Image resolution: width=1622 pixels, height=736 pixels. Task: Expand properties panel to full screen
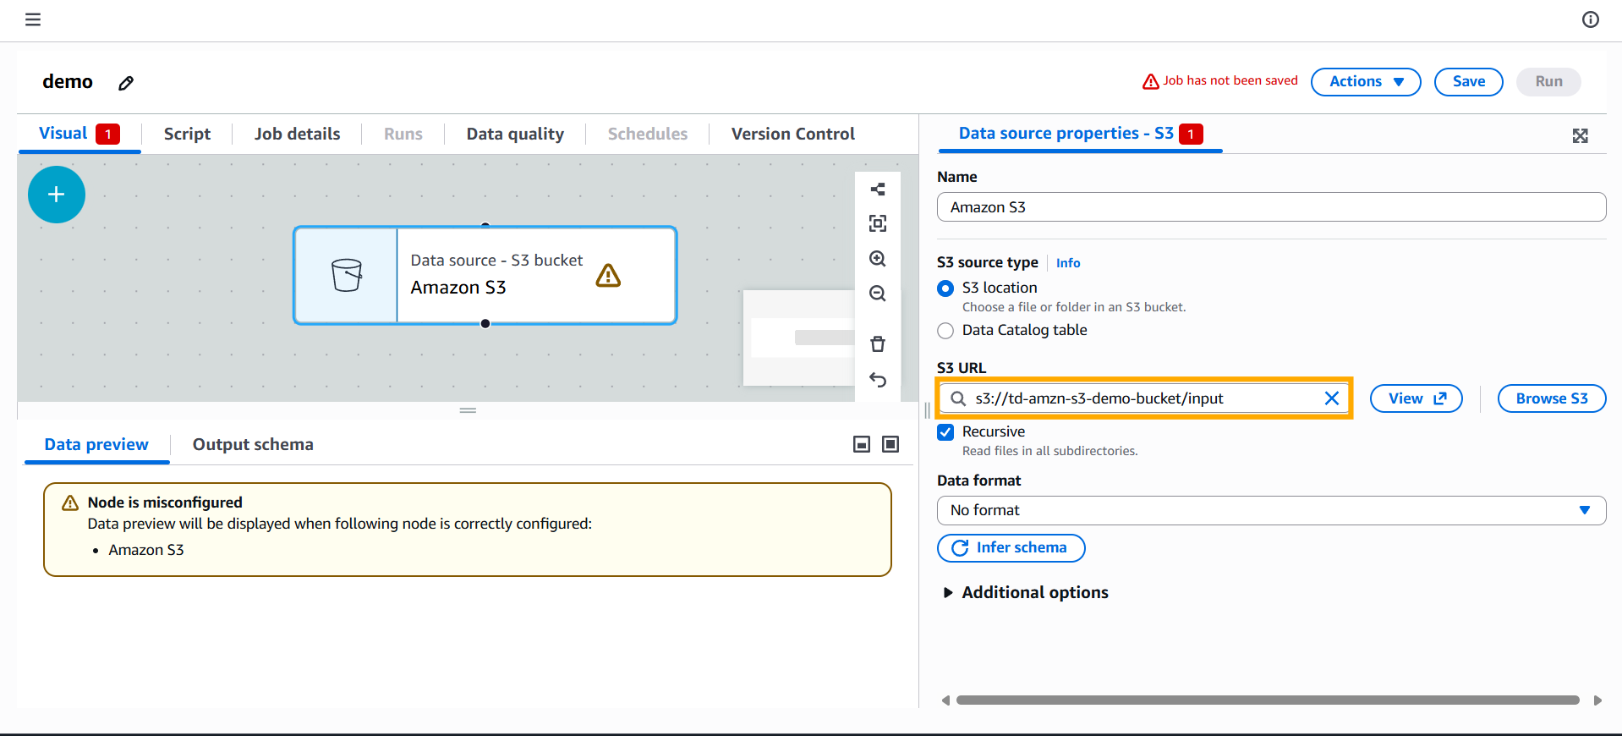pyautogui.click(x=1580, y=135)
